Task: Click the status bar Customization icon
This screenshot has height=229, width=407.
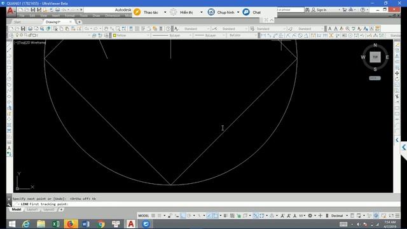Action: coord(397,216)
